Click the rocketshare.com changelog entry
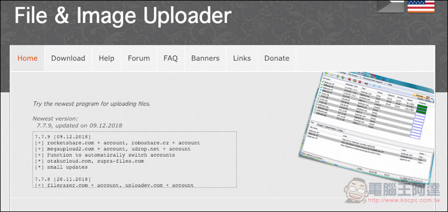448x212 pixels. pos(118,143)
